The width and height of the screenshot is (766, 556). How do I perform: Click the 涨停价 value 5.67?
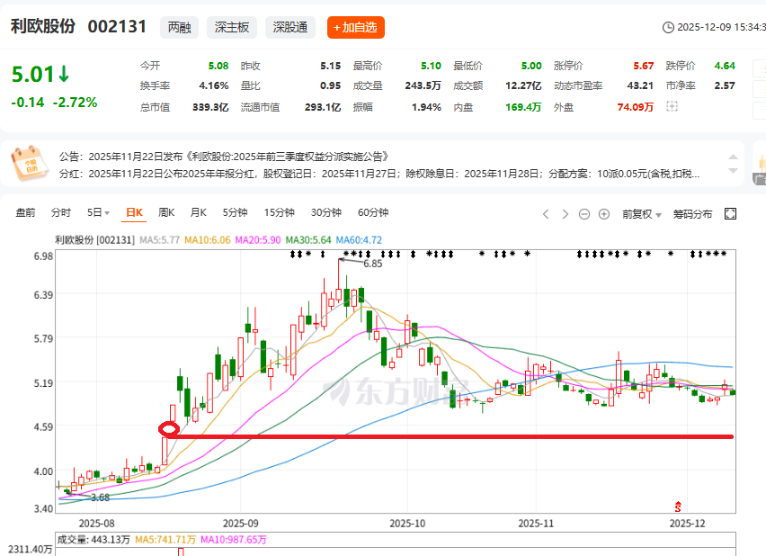[644, 66]
